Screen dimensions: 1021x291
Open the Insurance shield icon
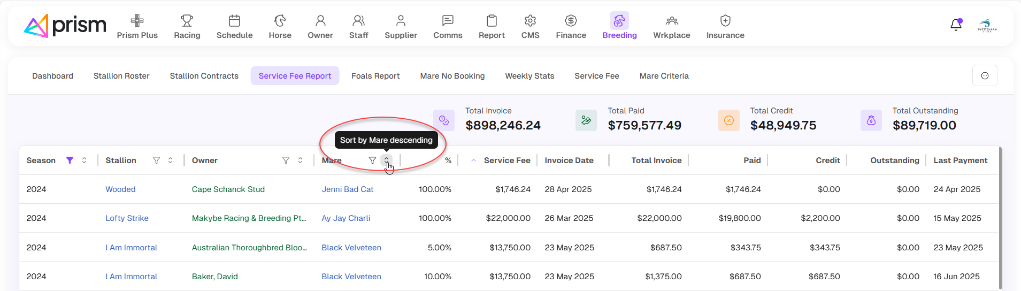(x=725, y=21)
